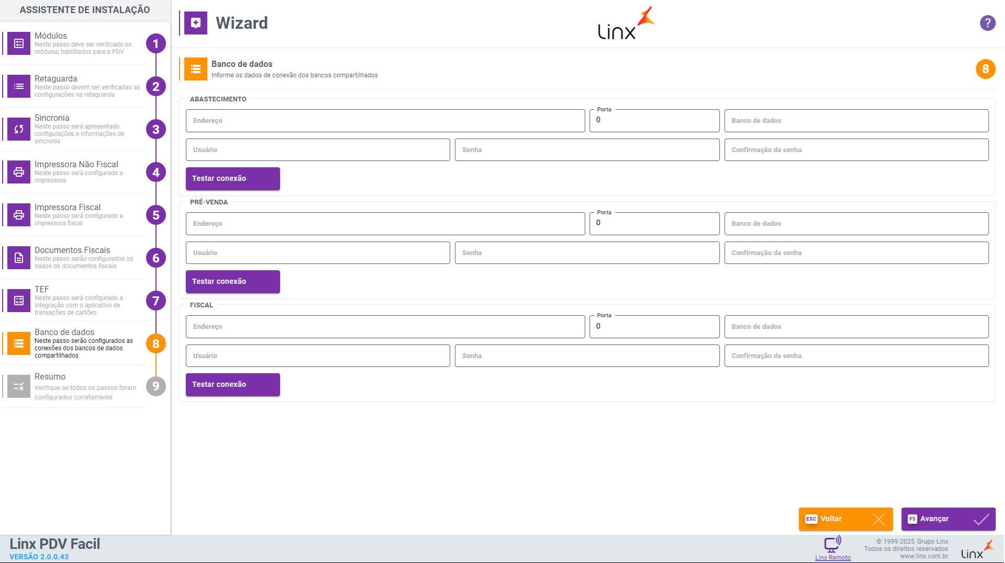The width and height of the screenshot is (1005, 563).
Task: Focus the Fiscal Senha field
Action: pos(587,356)
